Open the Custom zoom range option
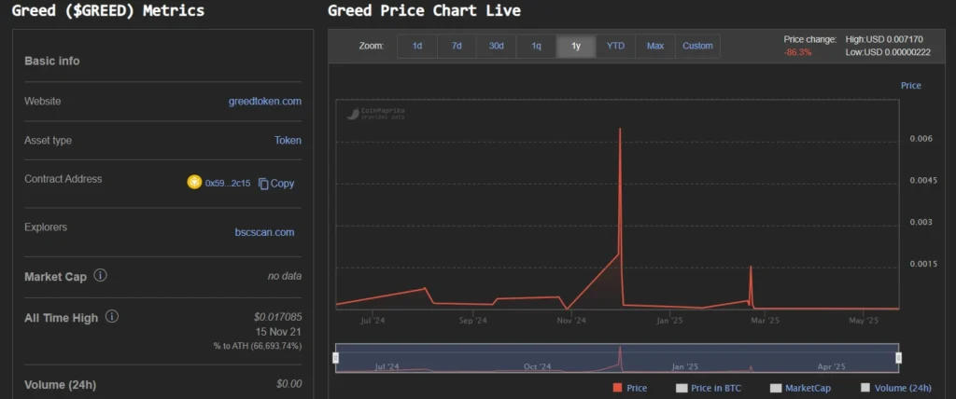The height and width of the screenshot is (399, 956). [x=697, y=46]
